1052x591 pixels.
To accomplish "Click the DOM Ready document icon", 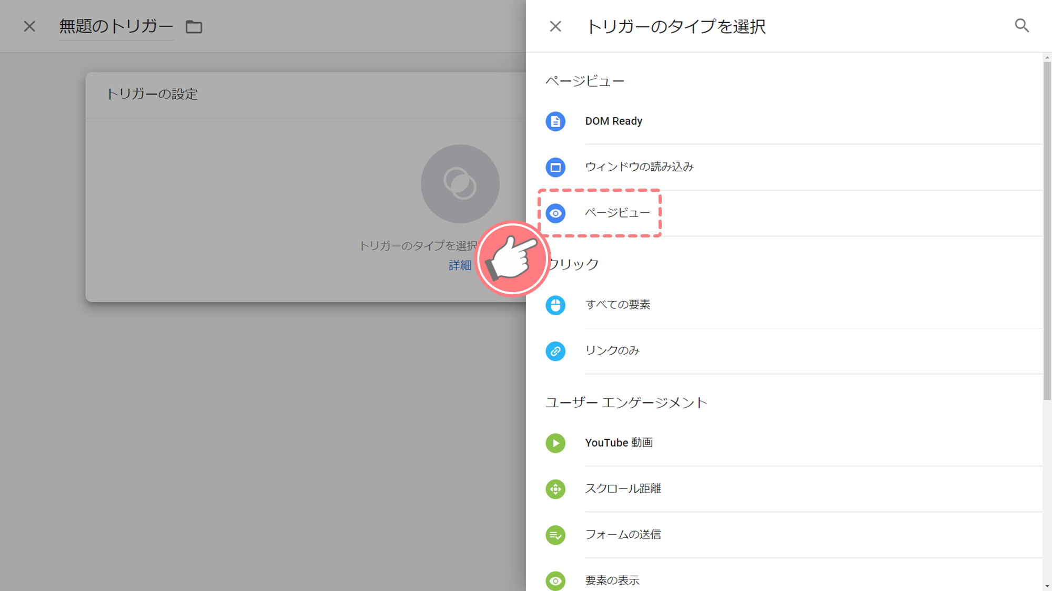I will 555,121.
